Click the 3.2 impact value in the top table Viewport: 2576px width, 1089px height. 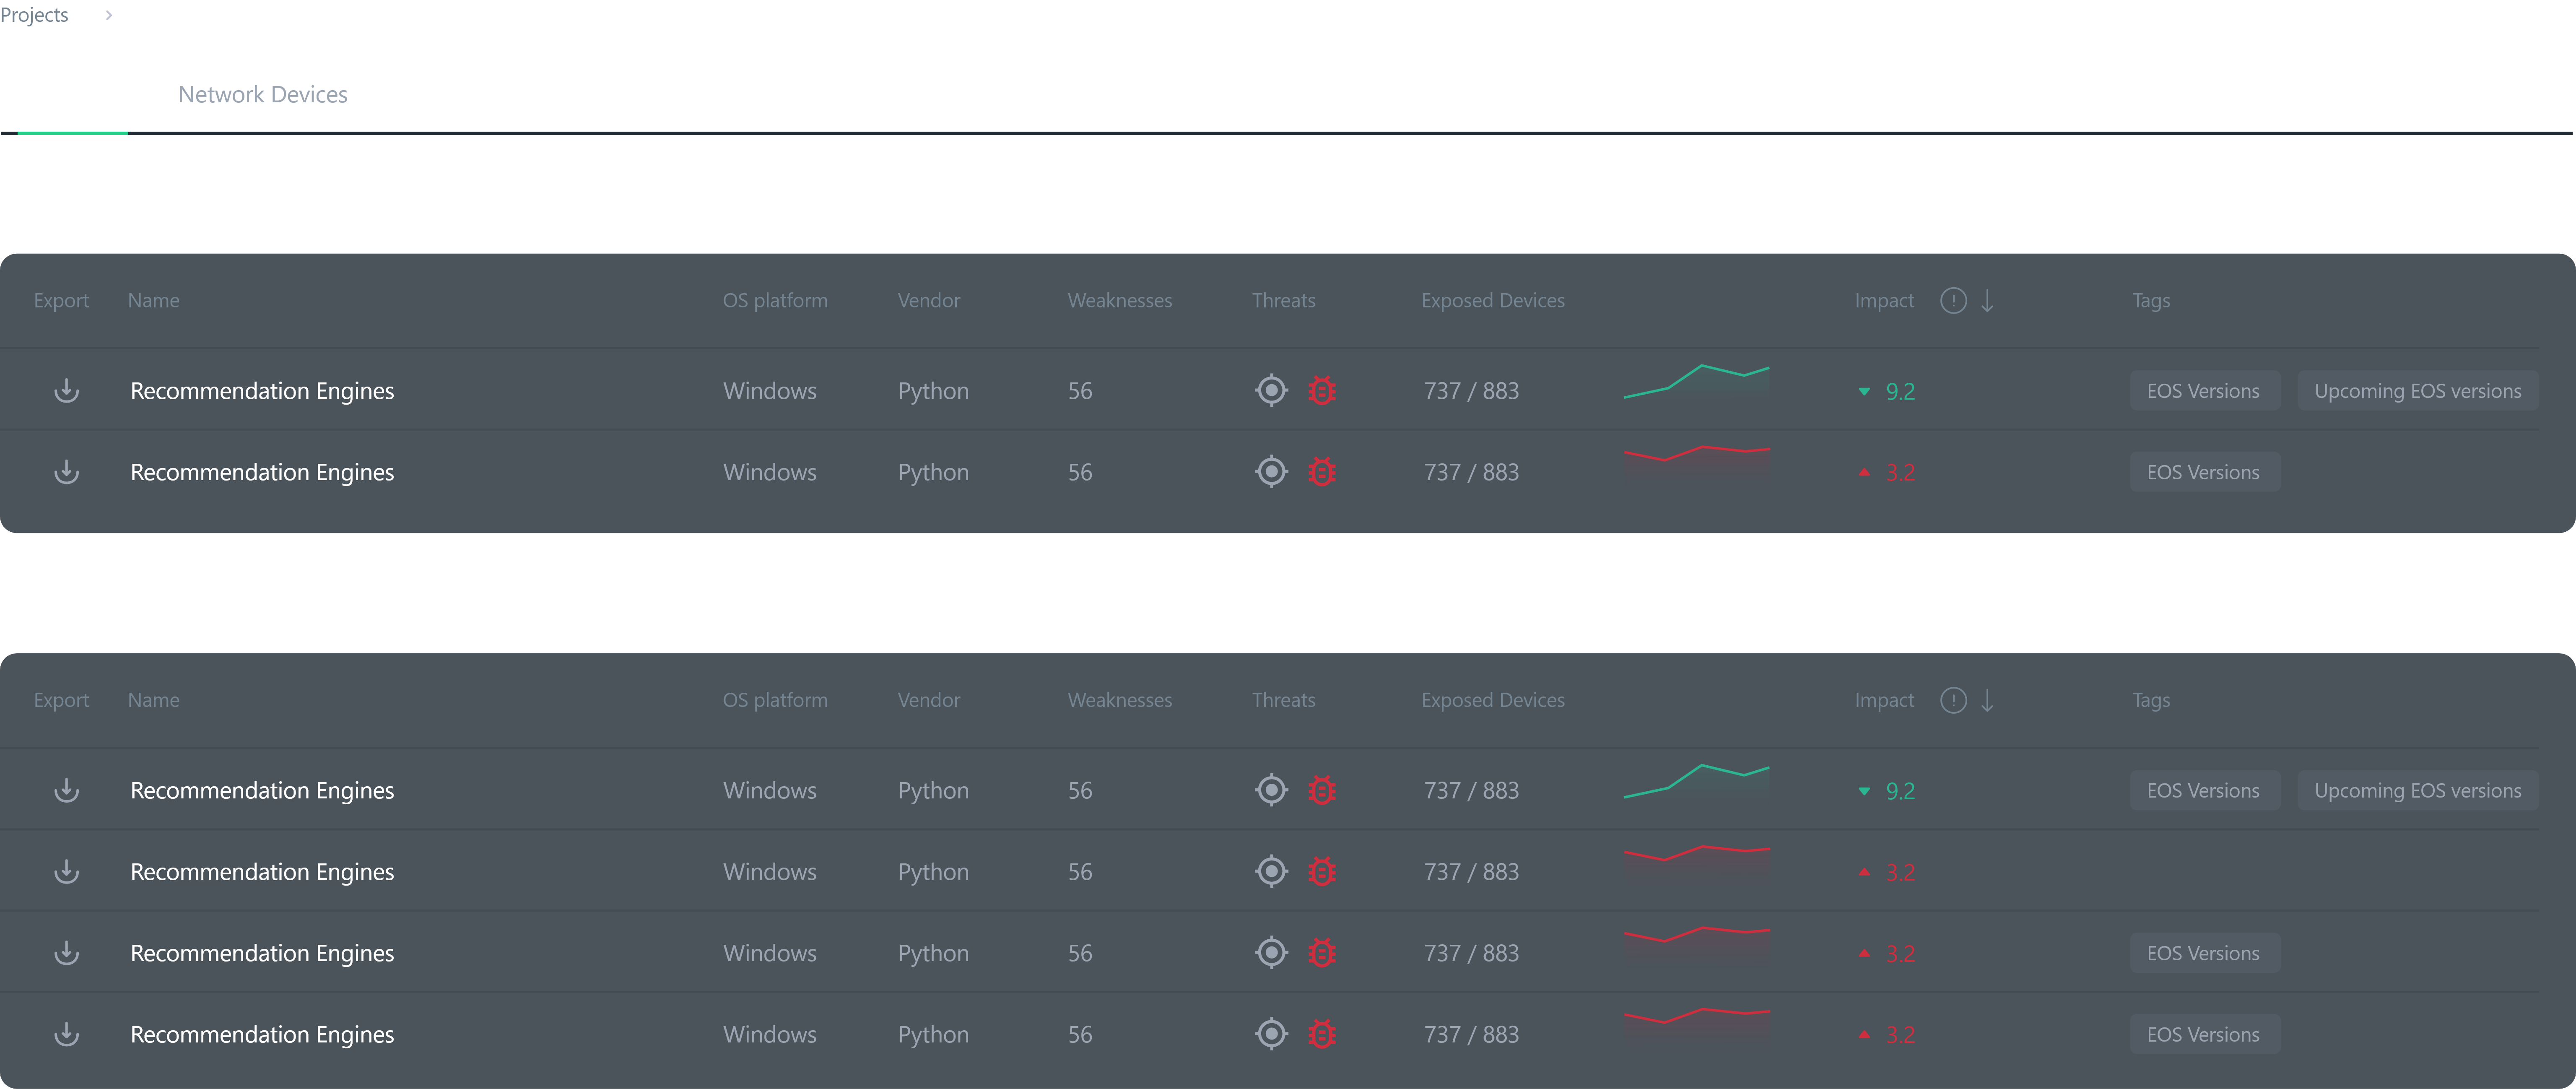(1900, 472)
